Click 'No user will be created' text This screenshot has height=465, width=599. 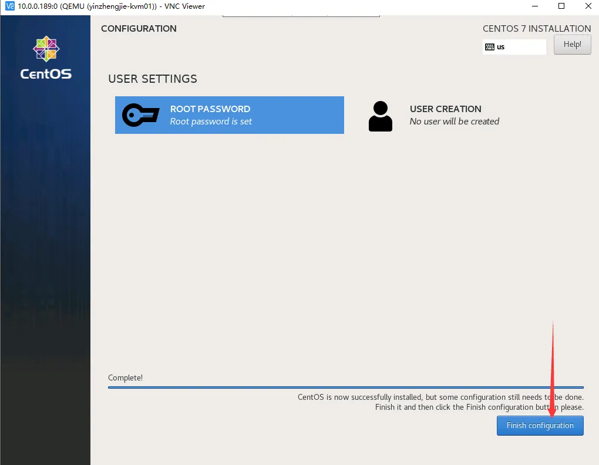click(x=454, y=122)
